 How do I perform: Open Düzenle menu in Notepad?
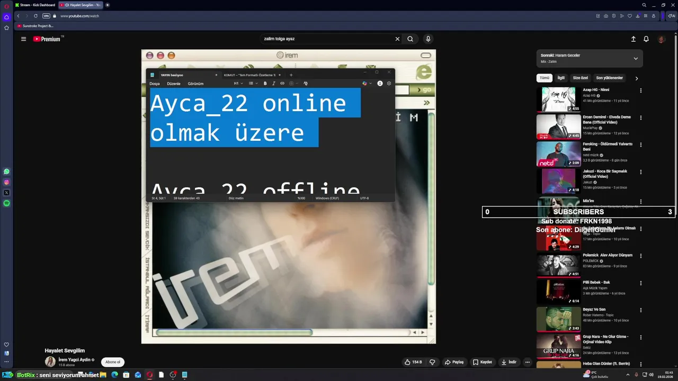pyautogui.click(x=174, y=84)
